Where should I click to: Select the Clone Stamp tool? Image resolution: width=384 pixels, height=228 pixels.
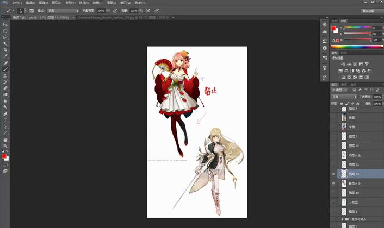point(5,76)
